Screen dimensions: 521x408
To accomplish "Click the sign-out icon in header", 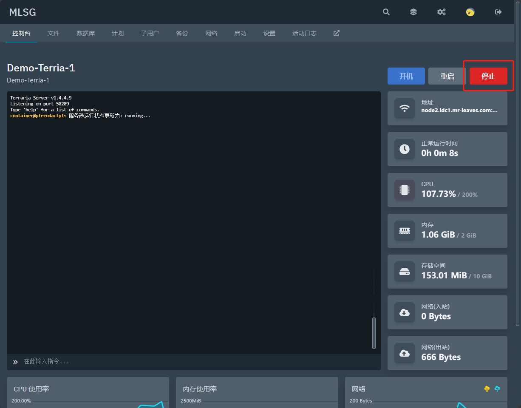I will [498, 12].
